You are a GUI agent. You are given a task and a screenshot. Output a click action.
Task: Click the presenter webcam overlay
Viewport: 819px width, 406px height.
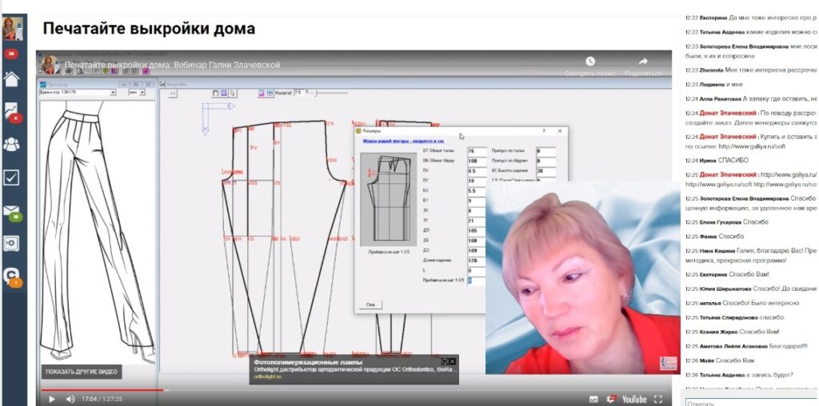(583, 277)
